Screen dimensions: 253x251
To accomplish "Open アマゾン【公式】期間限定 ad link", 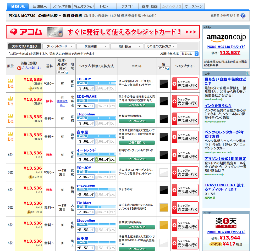I will pyautogui.click(x=225, y=159).
